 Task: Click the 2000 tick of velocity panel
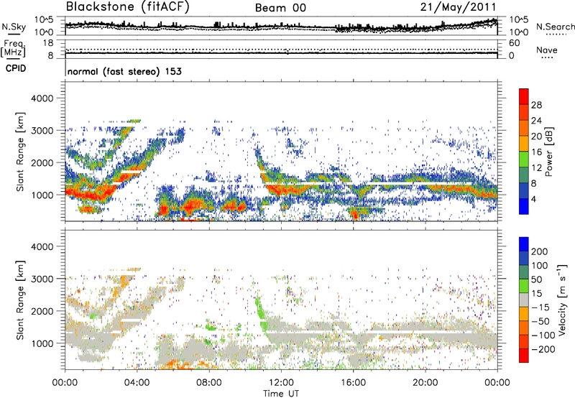click(x=42, y=311)
